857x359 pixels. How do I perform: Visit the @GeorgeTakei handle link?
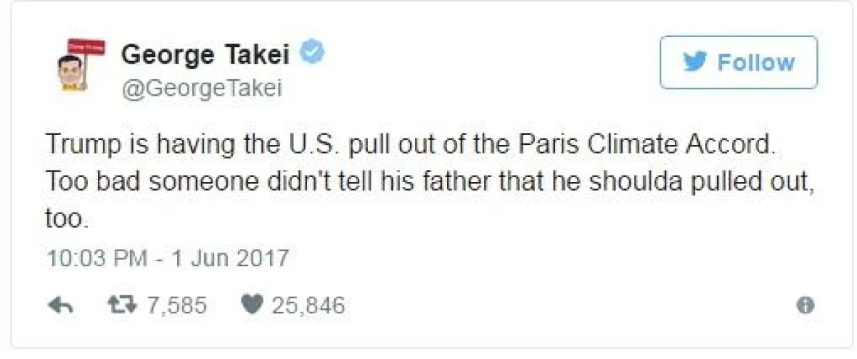coord(202,88)
